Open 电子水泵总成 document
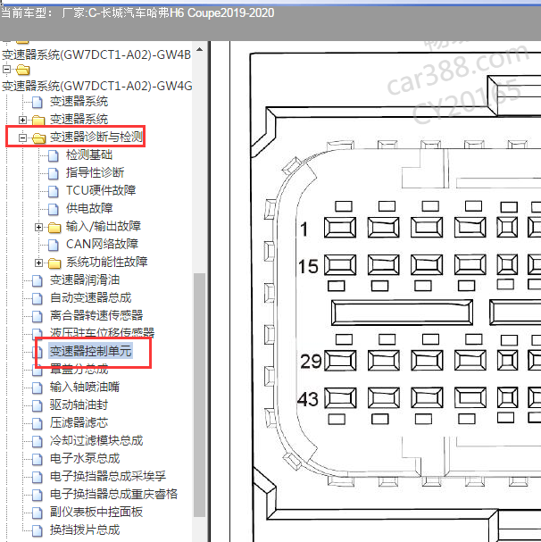This screenshot has width=541, height=542. coord(85,459)
